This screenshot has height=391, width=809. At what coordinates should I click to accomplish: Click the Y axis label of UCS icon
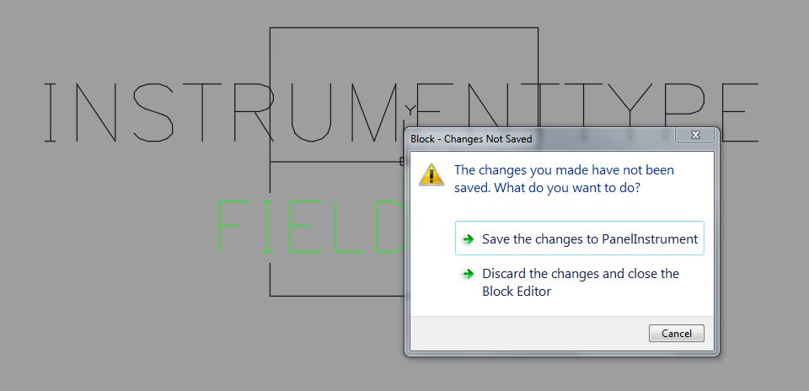410,110
